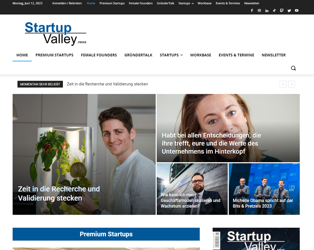This screenshot has width=314, height=250.
Task: Open the Instagram social icon
Action: pos(259,10)
